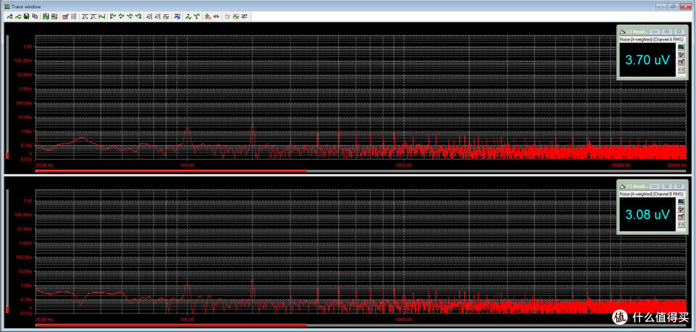
Task: Click the display-mode button in Channel B readout
Action: click(x=681, y=201)
